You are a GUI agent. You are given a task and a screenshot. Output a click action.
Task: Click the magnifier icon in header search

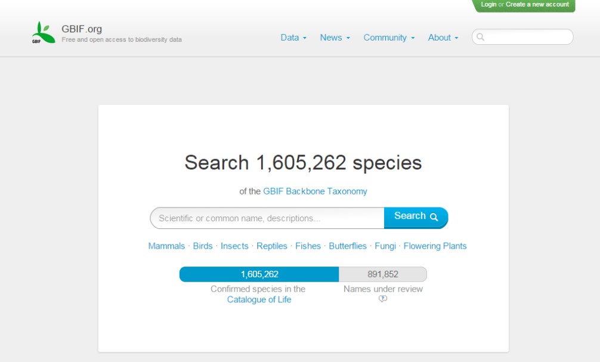pyautogui.click(x=481, y=37)
